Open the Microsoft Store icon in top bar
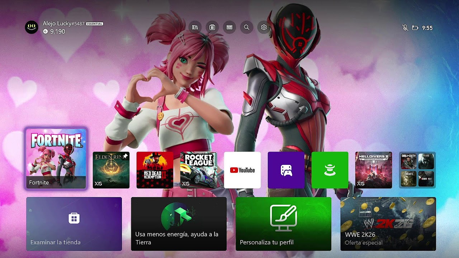The height and width of the screenshot is (258, 459). click(212, 27)
